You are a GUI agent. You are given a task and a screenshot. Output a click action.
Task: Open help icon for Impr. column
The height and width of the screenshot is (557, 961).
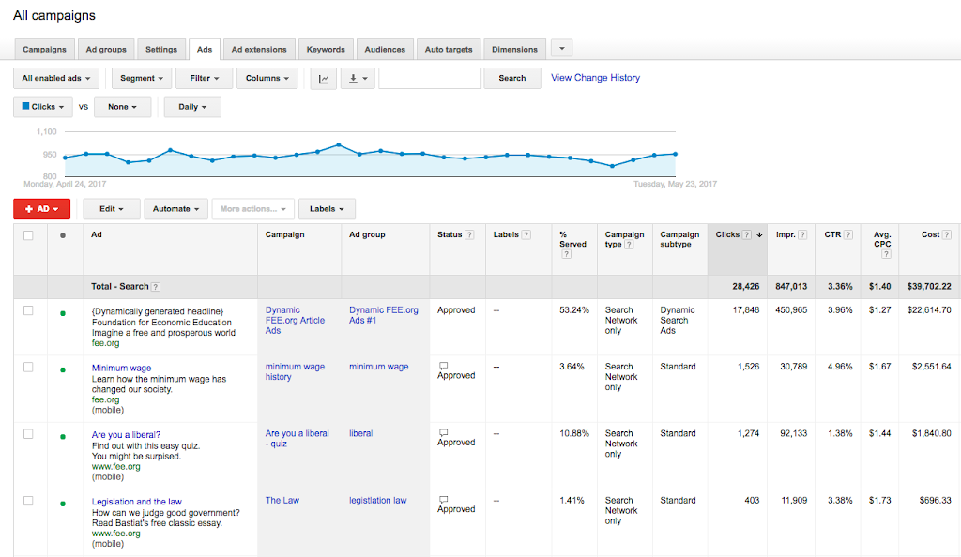pos(802,234)
